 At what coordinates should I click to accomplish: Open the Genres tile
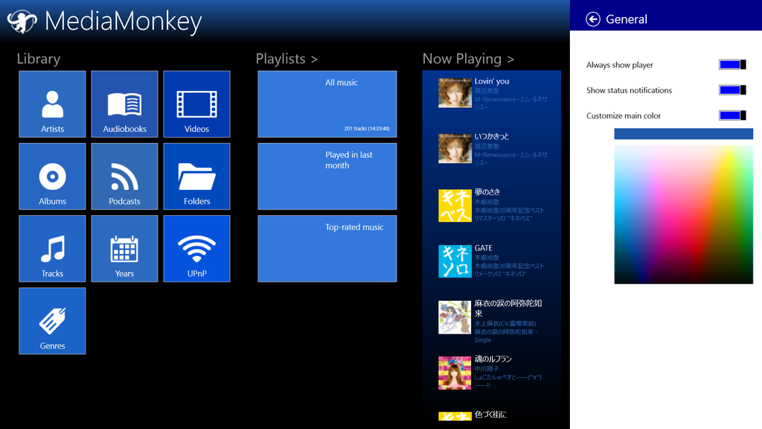click(53, 321)
